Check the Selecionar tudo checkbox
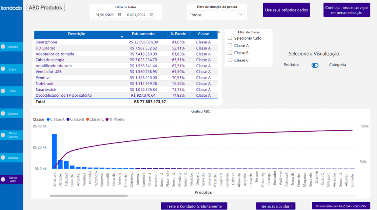 pos(230,38)
